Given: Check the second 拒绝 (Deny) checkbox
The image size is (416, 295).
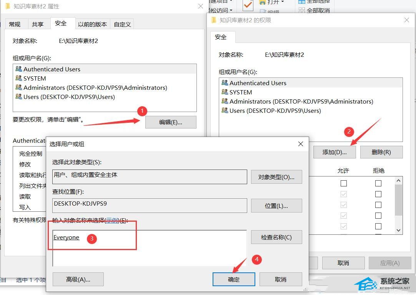Looking at the screenshot, I should click(378, 194).
